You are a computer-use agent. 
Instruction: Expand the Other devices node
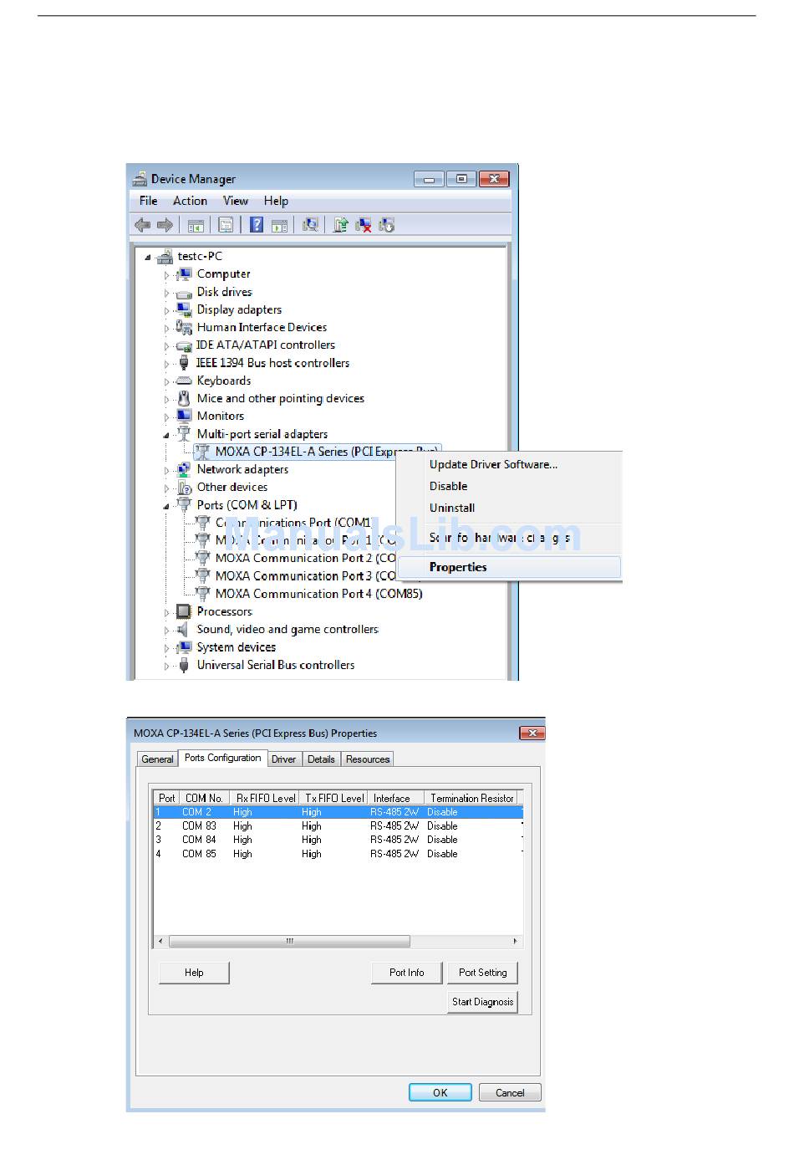[166, 488]
